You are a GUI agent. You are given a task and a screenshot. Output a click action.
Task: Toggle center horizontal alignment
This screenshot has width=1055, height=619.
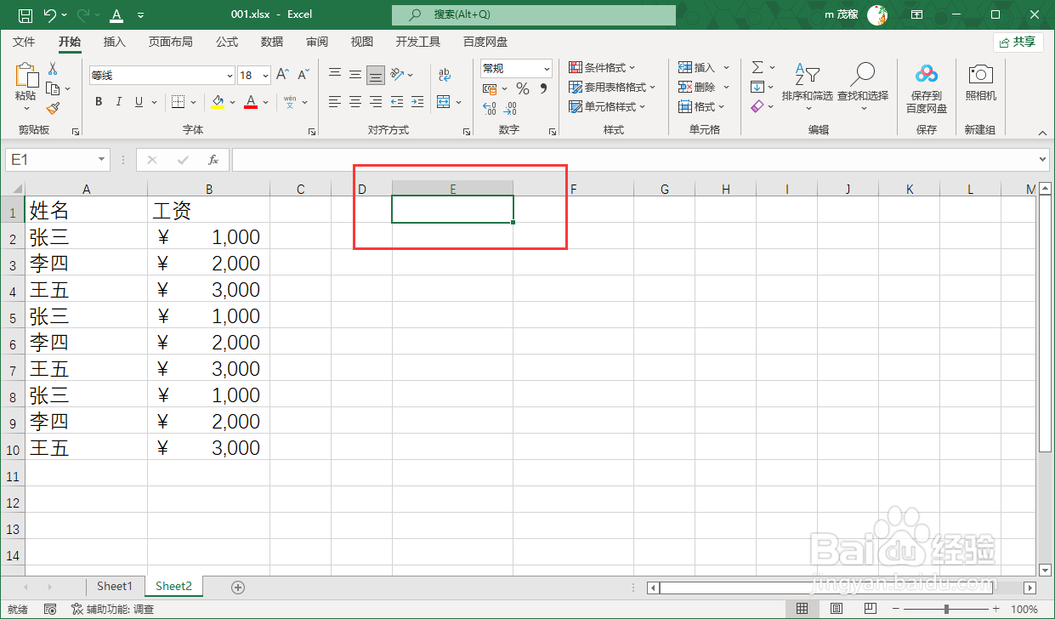pos(355,102)
